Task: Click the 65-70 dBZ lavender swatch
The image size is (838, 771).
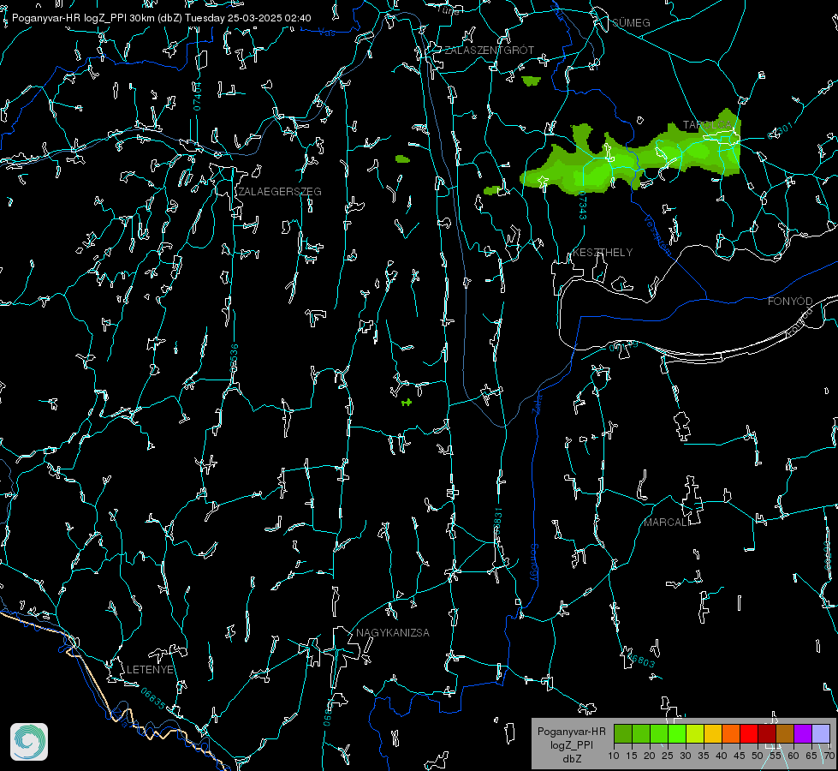Action: [820, 733]
